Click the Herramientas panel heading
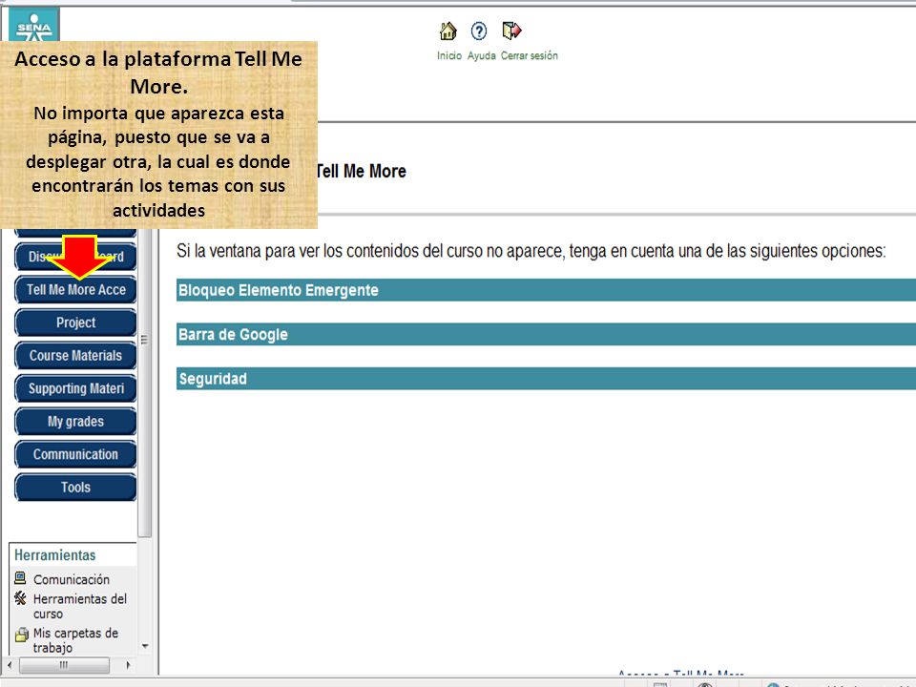916x687 pixels. 55,555
